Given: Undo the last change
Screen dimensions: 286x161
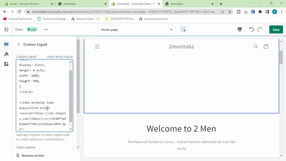Looking at the screenshot, I should 251,30.
